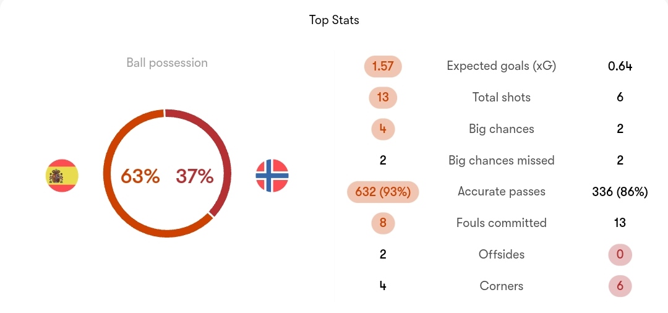The image size is (668, 313).
Task: Click the Top Stats heading
Action: [x=334, y=20]
